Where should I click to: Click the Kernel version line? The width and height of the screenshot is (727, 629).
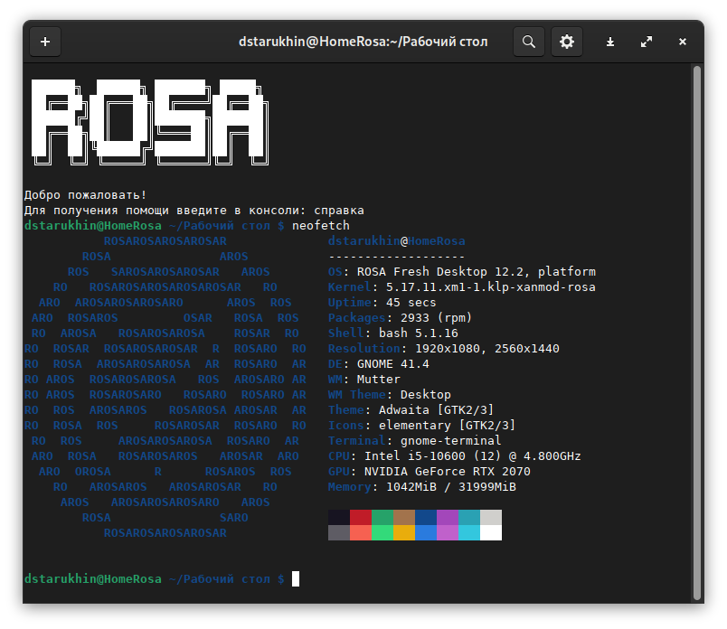pyautogui.click(x=461, y=287)
